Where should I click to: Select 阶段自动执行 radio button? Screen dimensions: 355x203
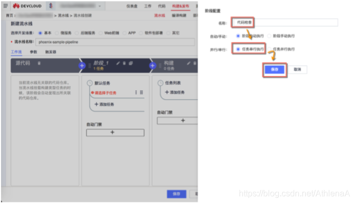(238, 36)
